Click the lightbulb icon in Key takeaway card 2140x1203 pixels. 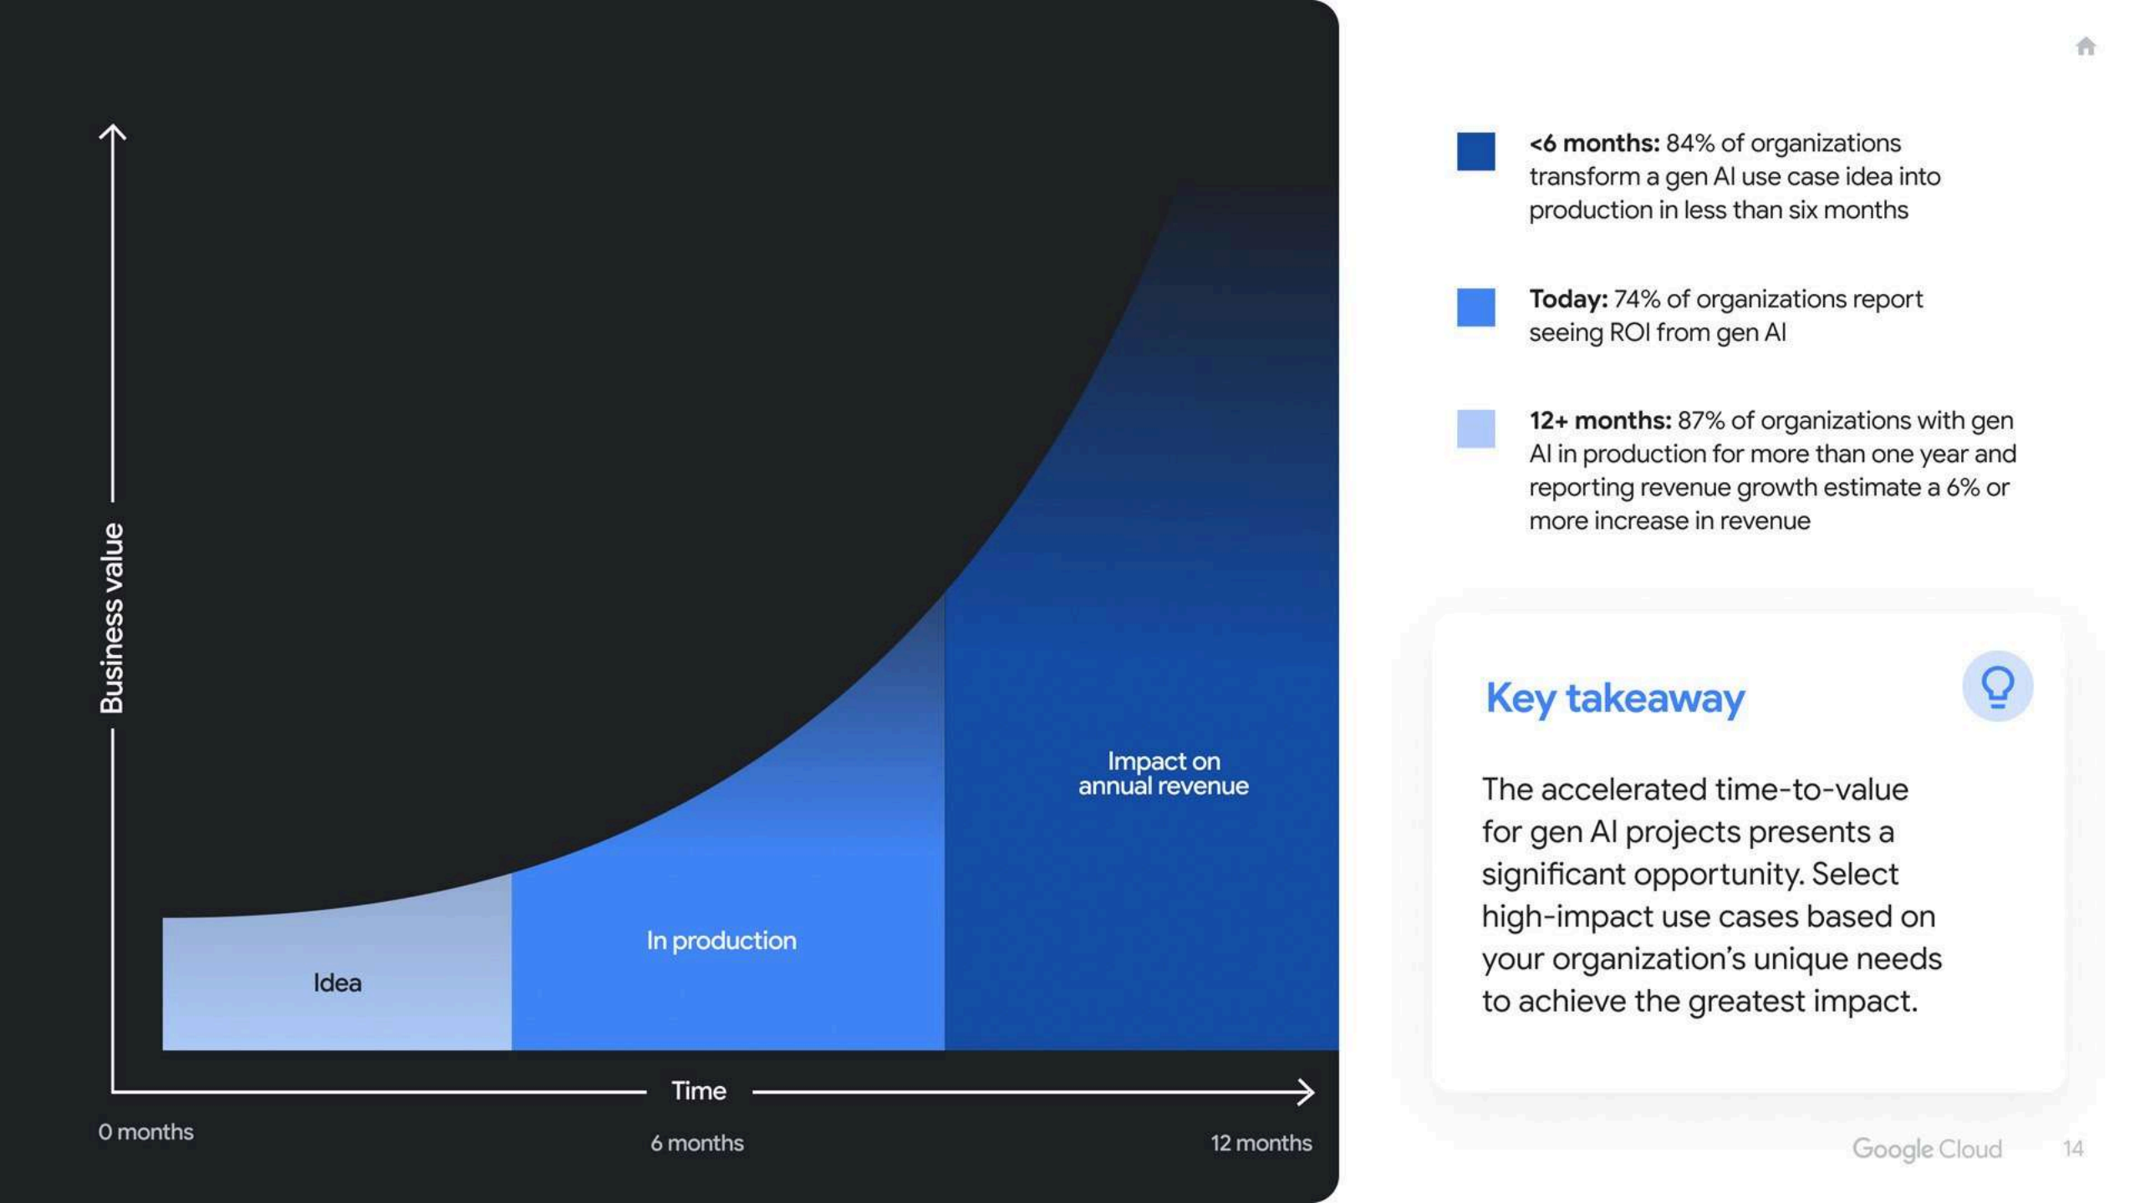[x=1997, y=686]
